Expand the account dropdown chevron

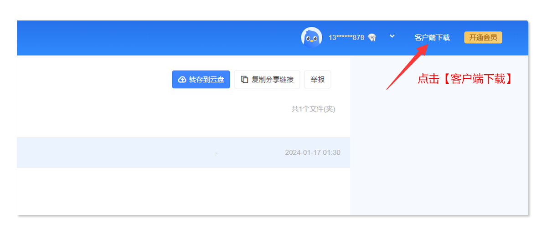pyautogui.click(x=392, y=36)
